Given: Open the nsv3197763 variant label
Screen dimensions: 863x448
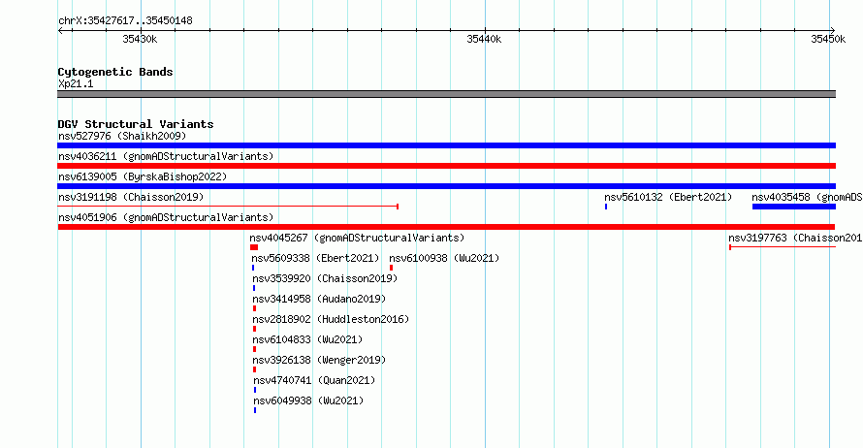Looking at the screenshot, I should pyautogui.click(x=795, y=238).
